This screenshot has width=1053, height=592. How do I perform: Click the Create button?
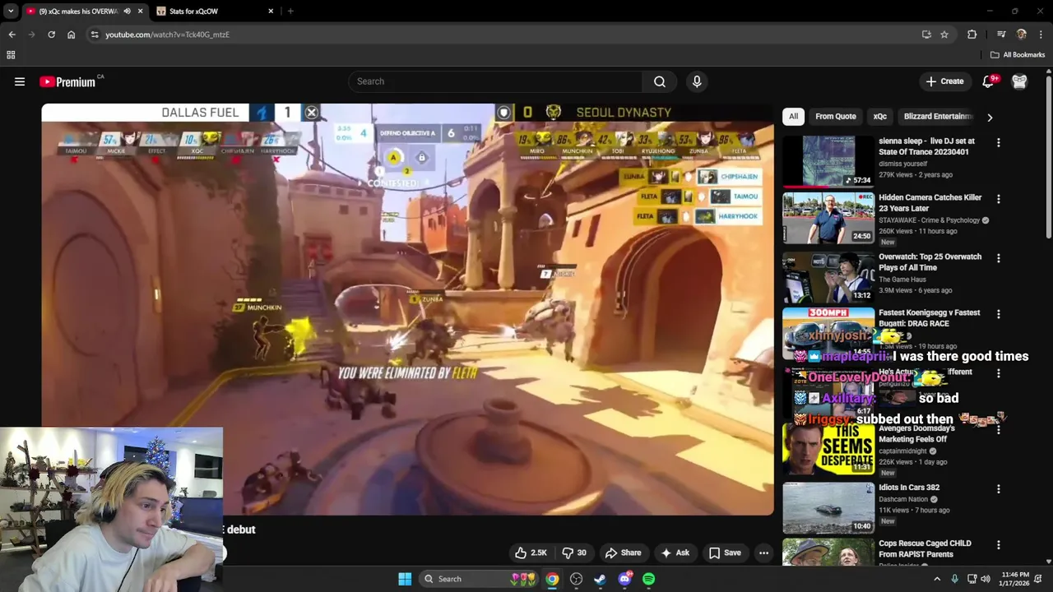[x=944, y=81]
